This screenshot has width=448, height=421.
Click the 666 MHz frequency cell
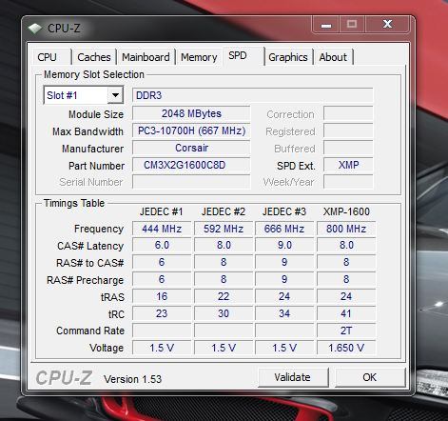[x=284, y=229]
